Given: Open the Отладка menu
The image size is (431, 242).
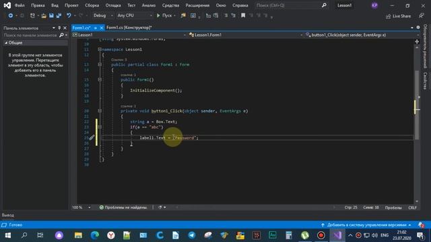Looking at the screenshot, I should click(x=113, y=5).
